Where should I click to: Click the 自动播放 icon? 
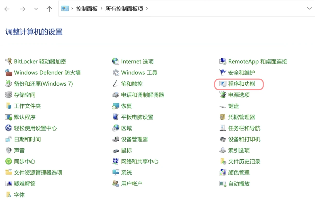(223, 184)
